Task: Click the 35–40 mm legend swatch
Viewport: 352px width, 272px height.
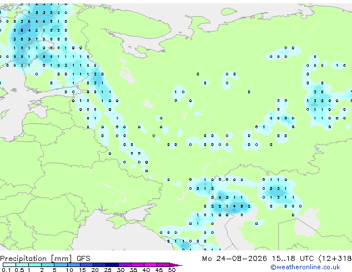Action: [x=137, y=265]
